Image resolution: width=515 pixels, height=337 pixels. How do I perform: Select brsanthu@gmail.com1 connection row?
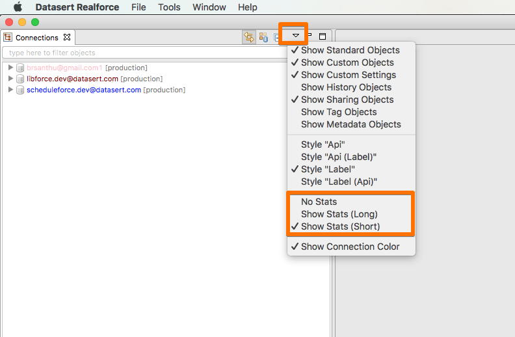pyautogui.click(x=87, y=68)
